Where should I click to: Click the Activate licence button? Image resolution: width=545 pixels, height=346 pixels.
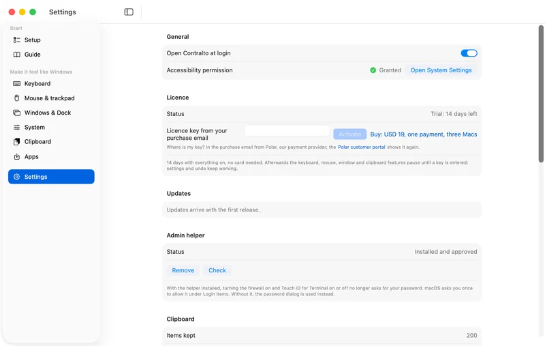pos(349,134)
